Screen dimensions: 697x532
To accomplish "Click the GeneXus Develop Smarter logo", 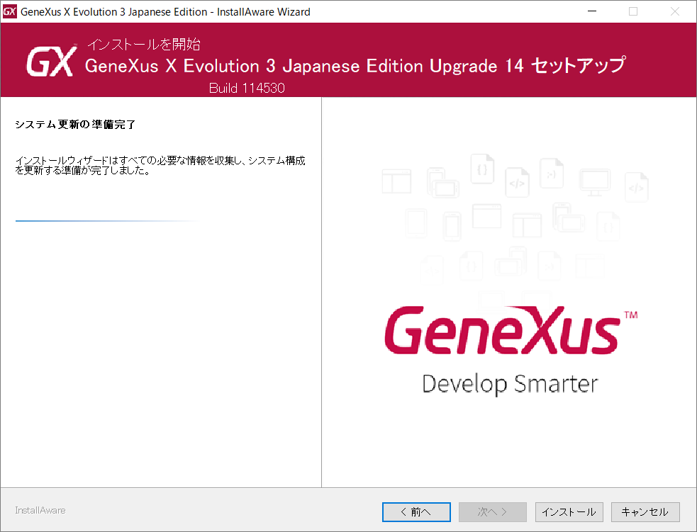I will (511, 350).
